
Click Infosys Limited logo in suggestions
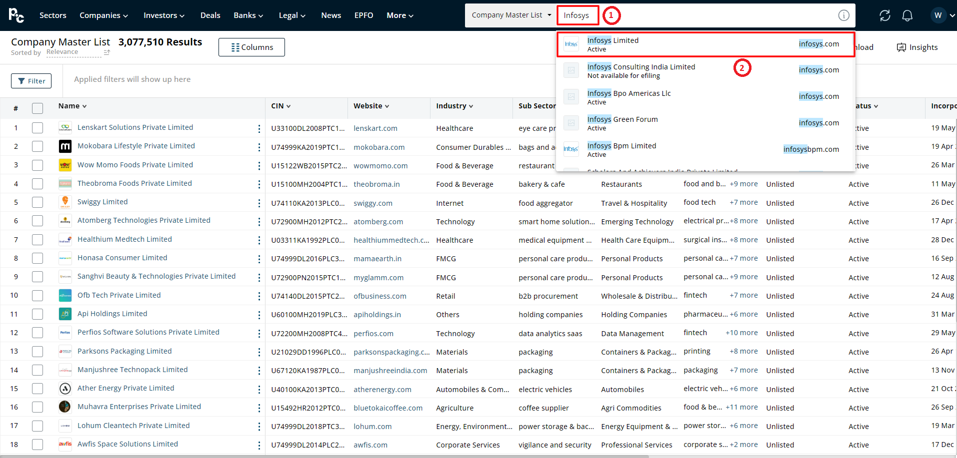(x=571, y=44)
